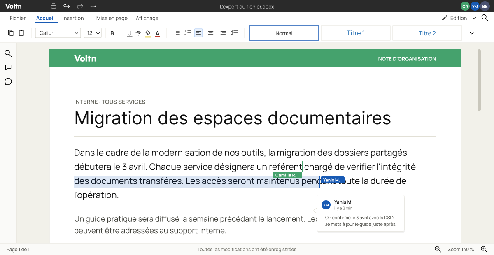This screenshot has width=494, height=255.
Task: Open the comments panel icon in sidebar
Action: 8,67
